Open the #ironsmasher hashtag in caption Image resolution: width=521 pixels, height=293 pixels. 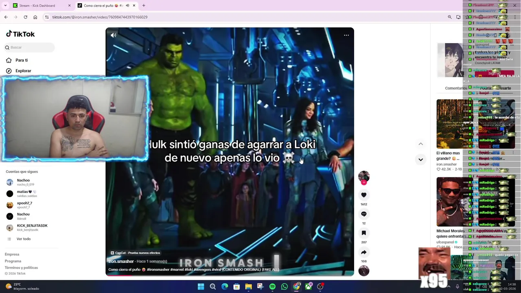158,269
